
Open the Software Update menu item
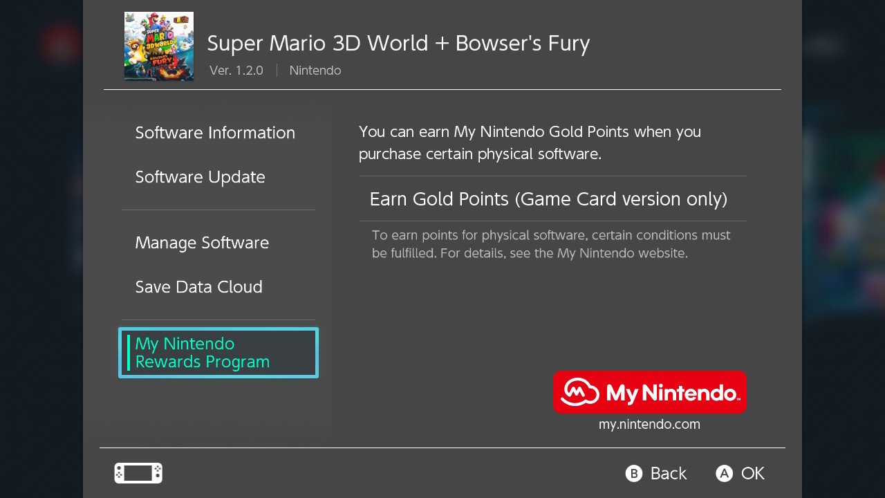(201, 177)
